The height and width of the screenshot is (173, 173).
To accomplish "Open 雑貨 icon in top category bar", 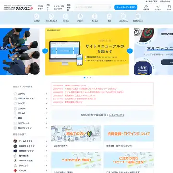I will (x=109, y=16).
